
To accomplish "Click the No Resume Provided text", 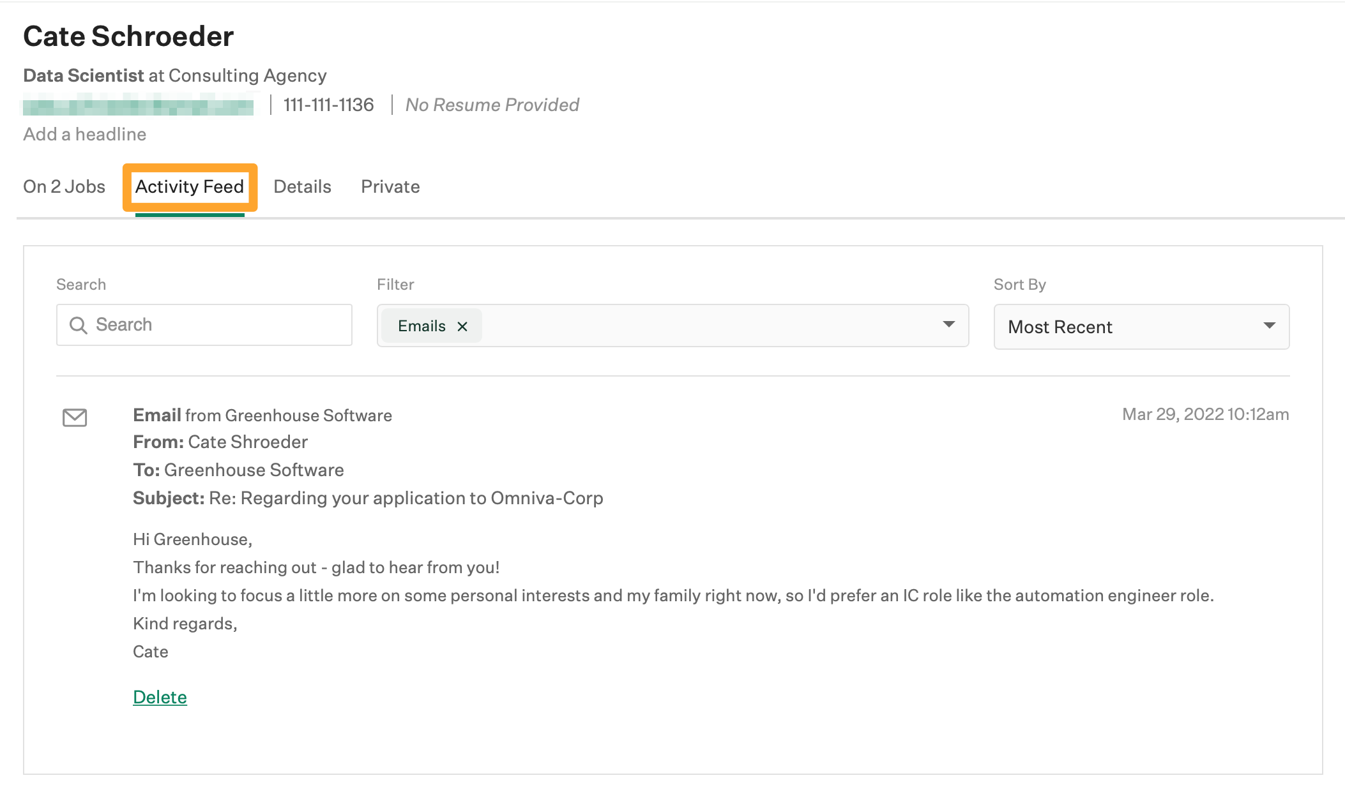I will pos(492,105).
